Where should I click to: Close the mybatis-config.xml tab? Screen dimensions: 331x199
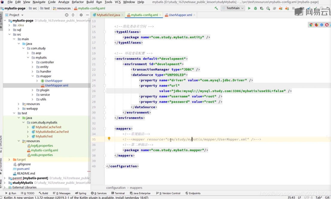pos(160,15)
